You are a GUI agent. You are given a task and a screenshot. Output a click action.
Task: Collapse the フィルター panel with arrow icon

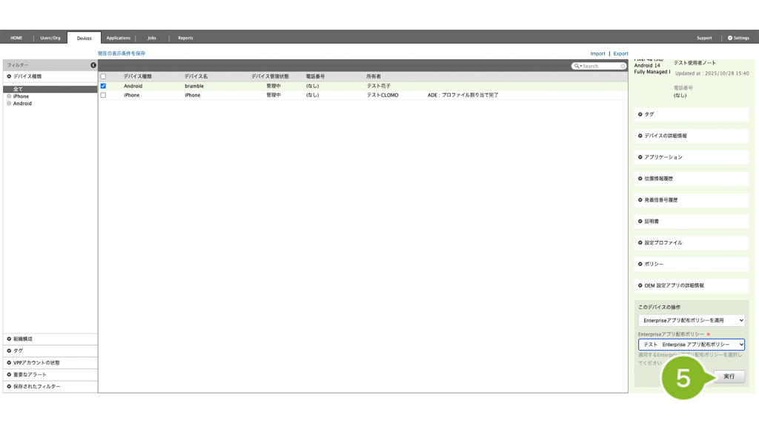click(93, 65)
